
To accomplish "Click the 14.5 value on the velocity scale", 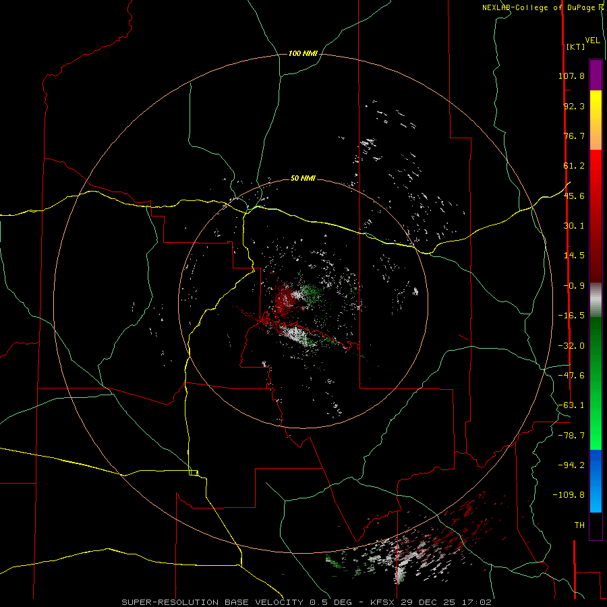I will pyautogui.click(x=574, y=256).
